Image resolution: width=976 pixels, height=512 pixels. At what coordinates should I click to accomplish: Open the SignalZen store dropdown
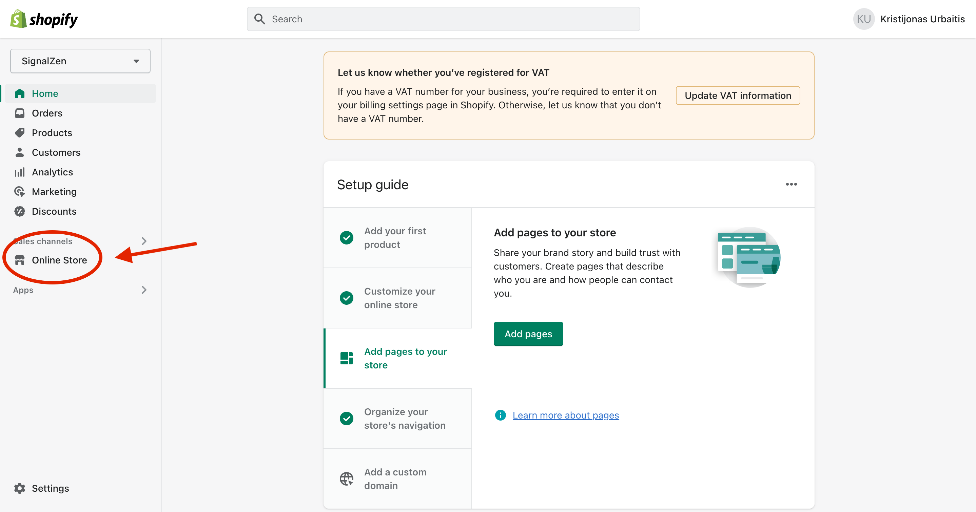click(x=80, y=61)
